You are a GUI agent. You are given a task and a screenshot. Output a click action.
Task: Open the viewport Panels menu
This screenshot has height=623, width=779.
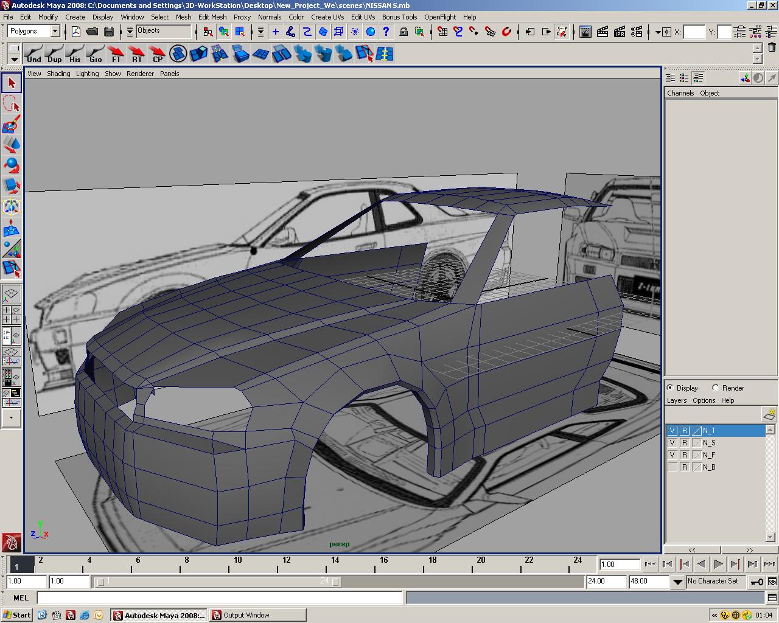pos(169,74)
